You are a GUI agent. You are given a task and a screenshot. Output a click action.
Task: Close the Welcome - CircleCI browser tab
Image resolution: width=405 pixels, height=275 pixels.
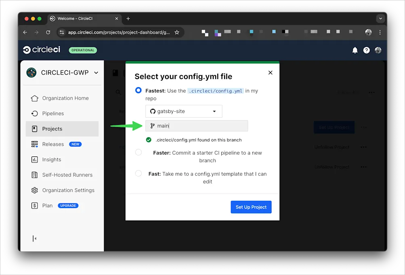(x=116, y=19)
